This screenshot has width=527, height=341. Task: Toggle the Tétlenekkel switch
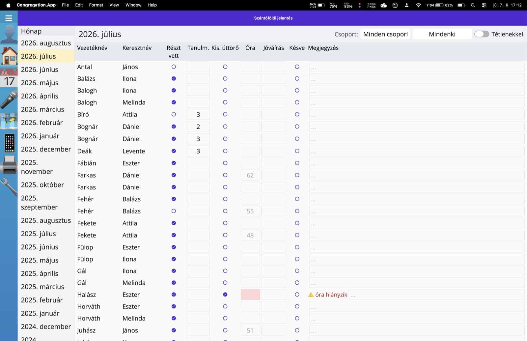[x=482, y=34]
